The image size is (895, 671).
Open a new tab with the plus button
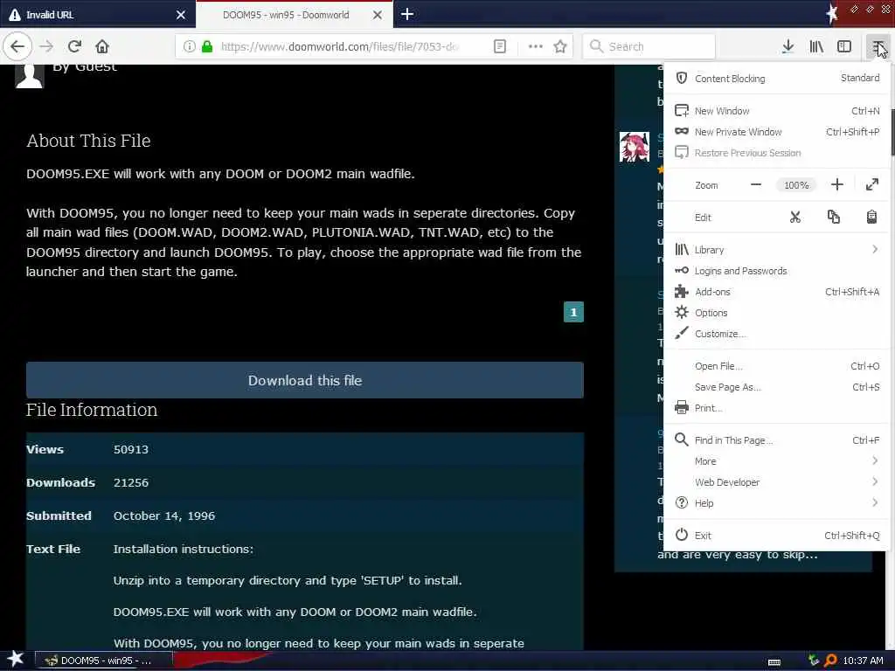click(407, 14)
